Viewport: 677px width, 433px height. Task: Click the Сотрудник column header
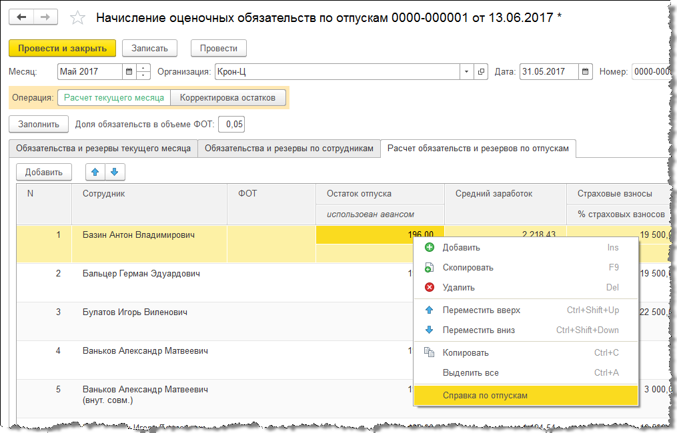149,204
